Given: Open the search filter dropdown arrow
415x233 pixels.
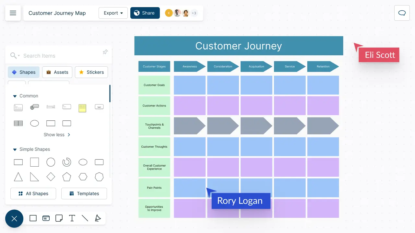Looking at the screenshot, I should 19,56.
